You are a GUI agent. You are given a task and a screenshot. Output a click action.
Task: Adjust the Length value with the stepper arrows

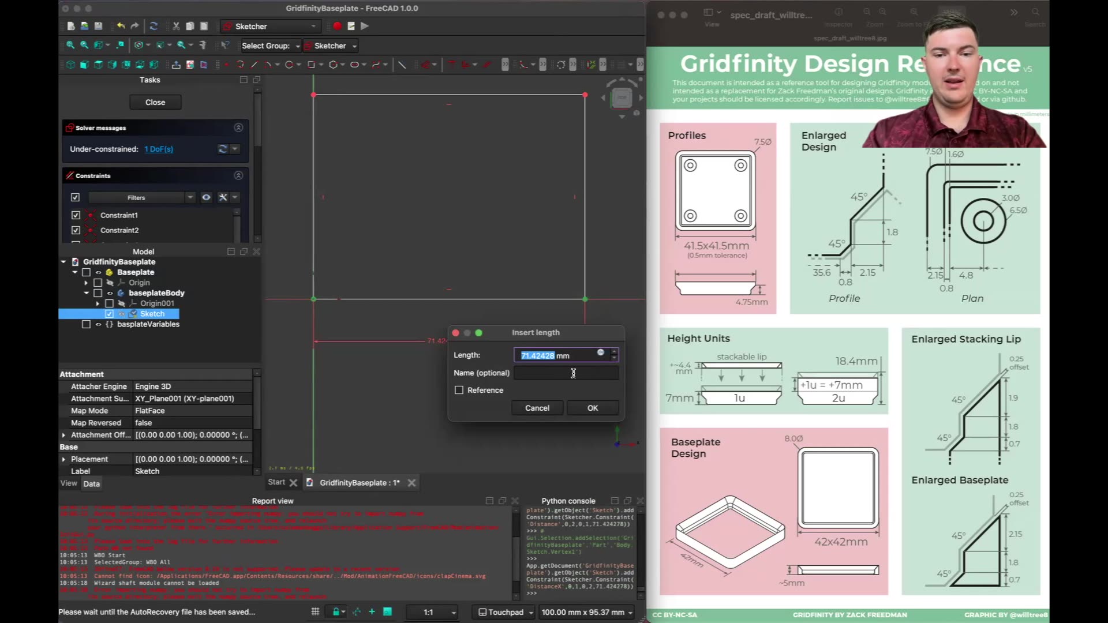pos(613,355)
